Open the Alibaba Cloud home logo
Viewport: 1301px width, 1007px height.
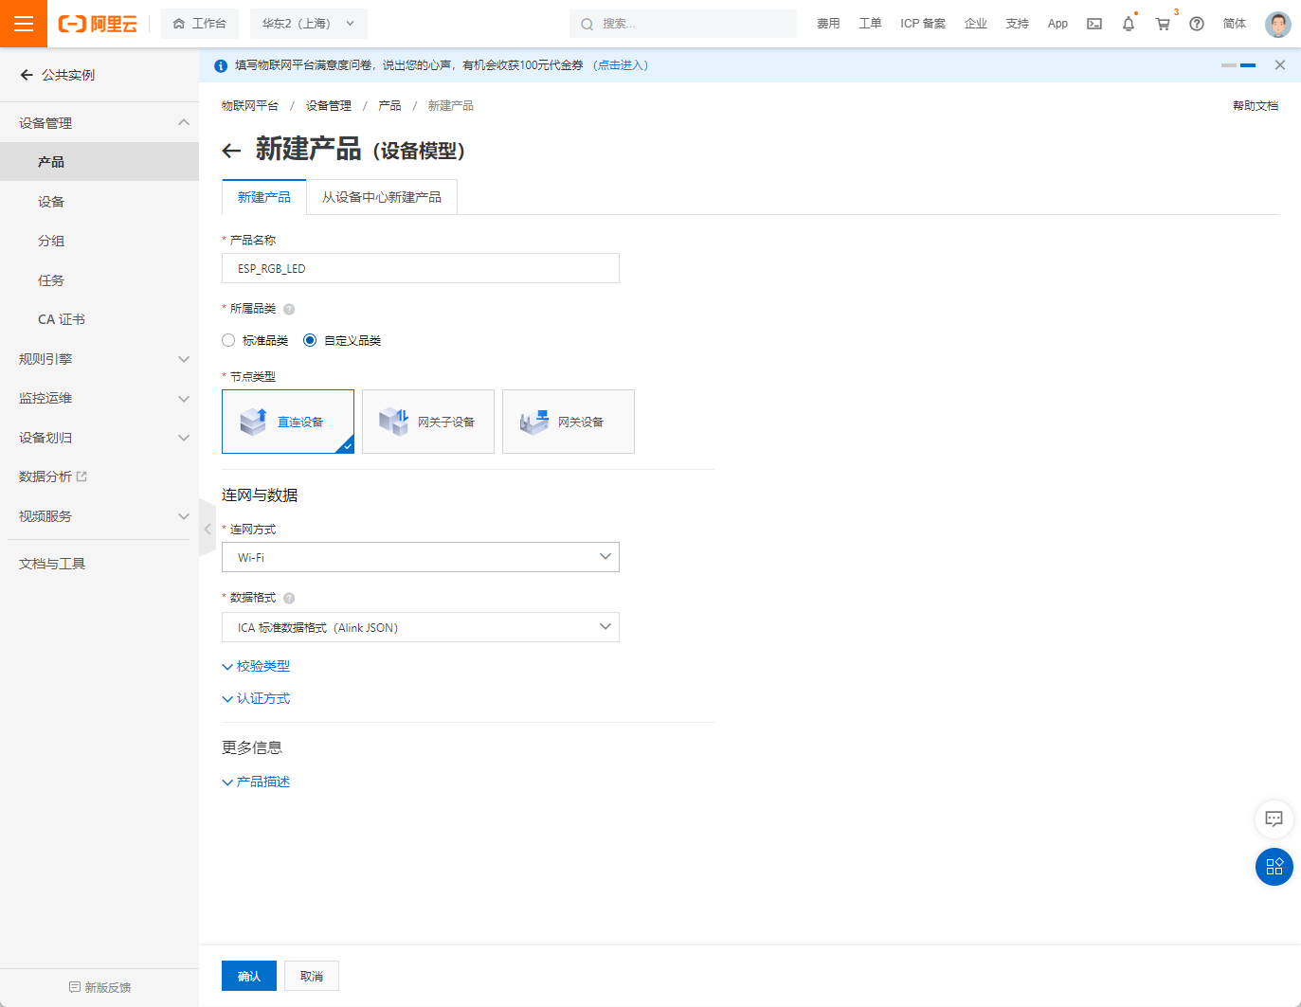[x=98, y=24]
